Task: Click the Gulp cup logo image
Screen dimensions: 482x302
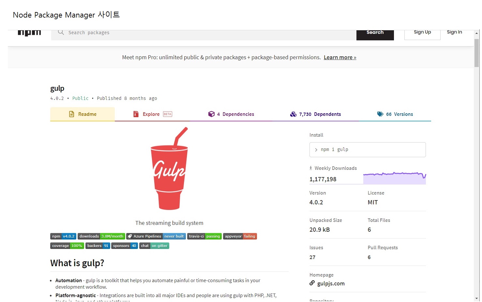Action: (169, 169)
